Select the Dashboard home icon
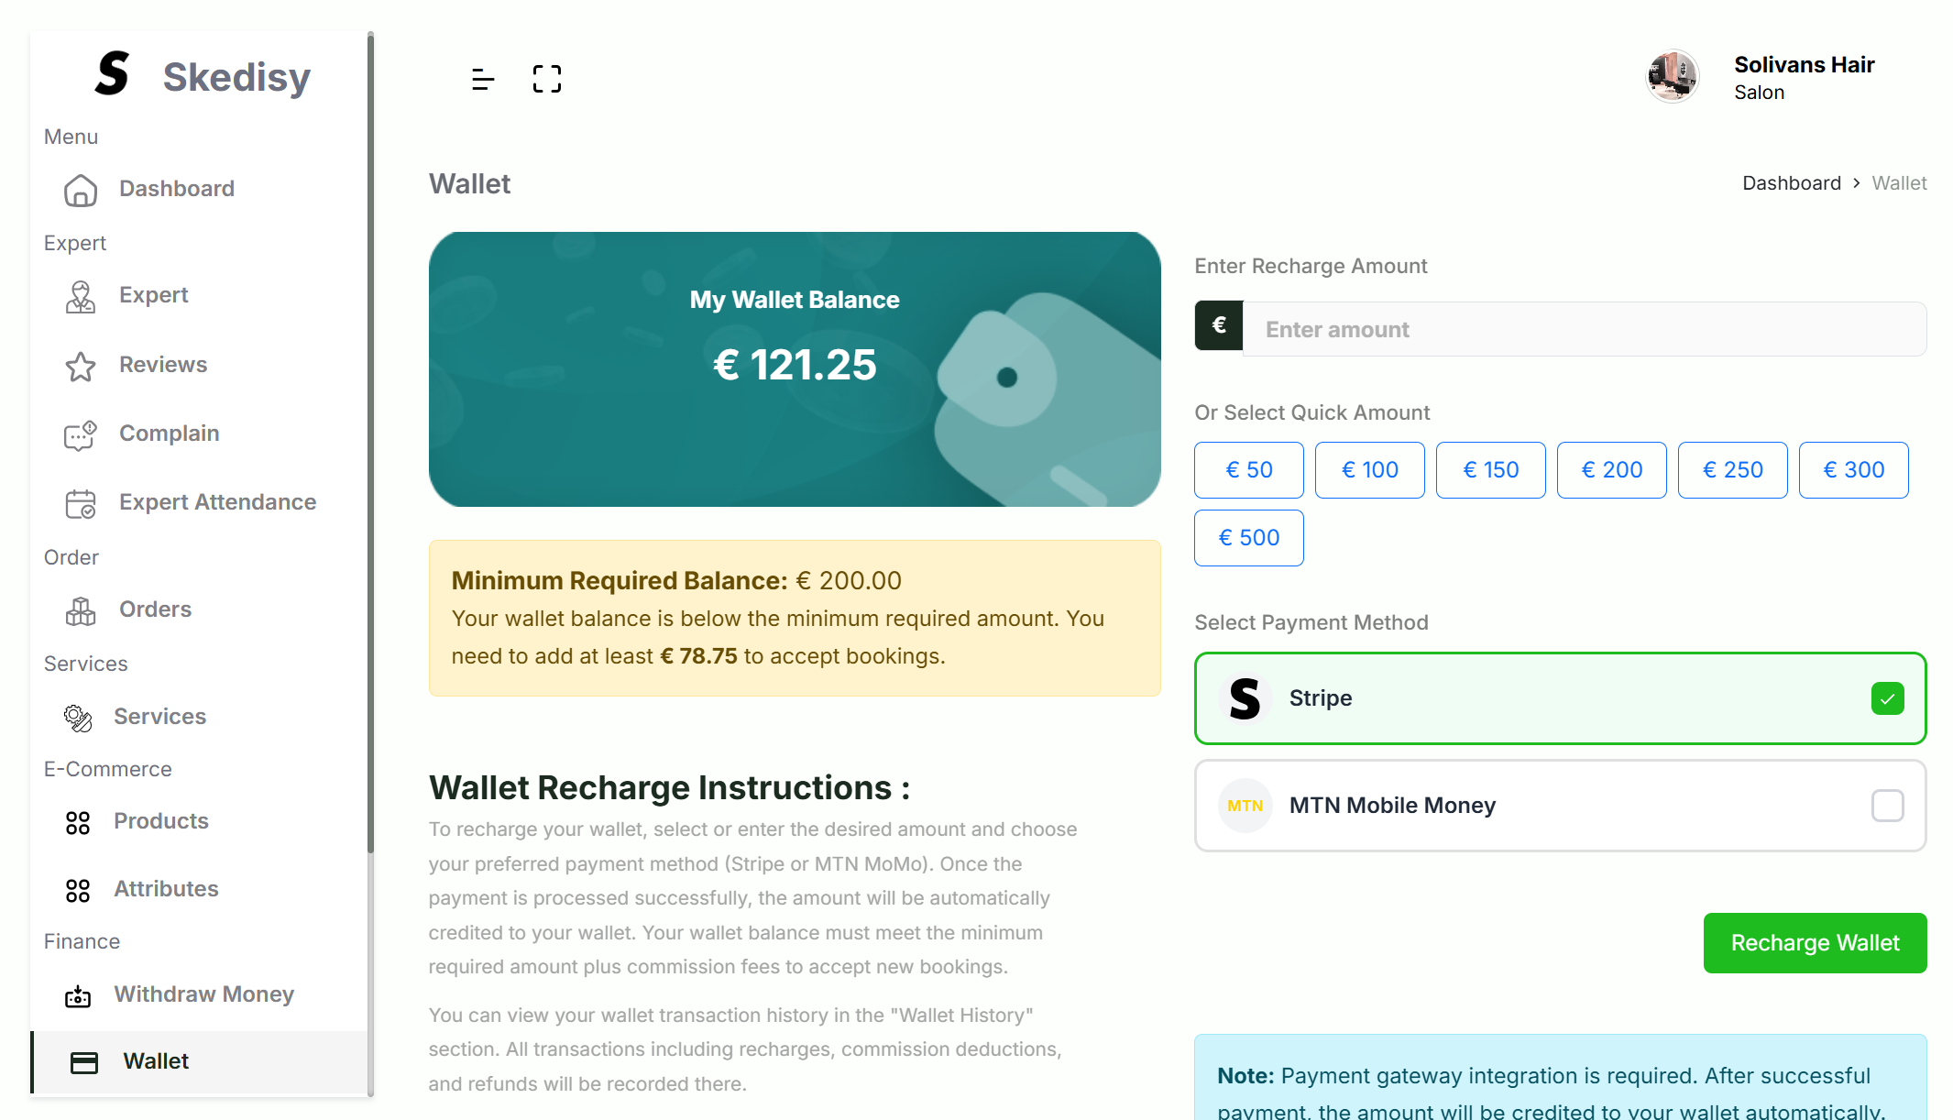This screenshot has height=1120, width=1953. pyautogui.click(x=82, y=190)
